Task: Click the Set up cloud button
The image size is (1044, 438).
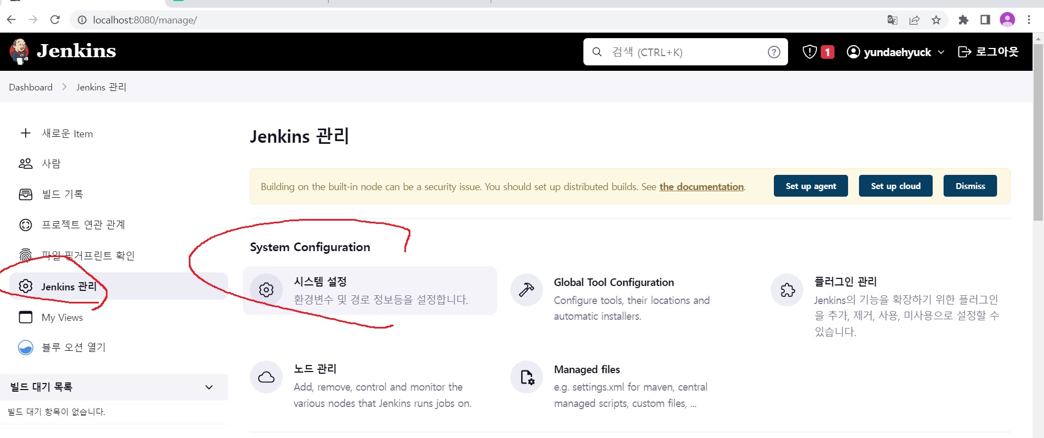Action: pyautogui.click(x=896, y=186)
